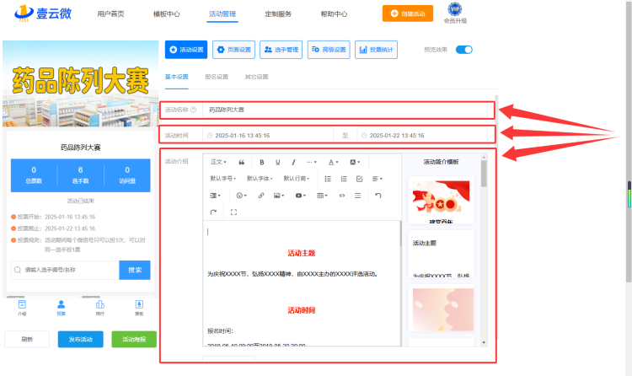Viewport: 632px width, 376px height.
Task: Expand the 默认字号 font size dropdown
Action: (x=223, y=179)
